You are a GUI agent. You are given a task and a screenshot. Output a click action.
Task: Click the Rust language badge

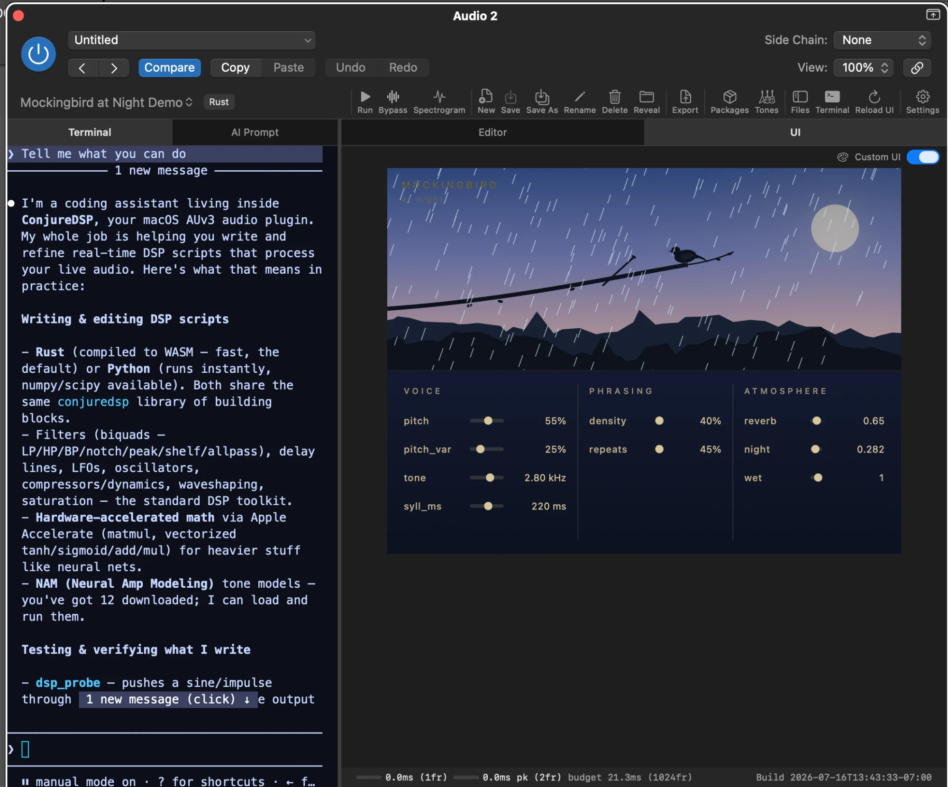pyautogui.click(x=219, y=102)
